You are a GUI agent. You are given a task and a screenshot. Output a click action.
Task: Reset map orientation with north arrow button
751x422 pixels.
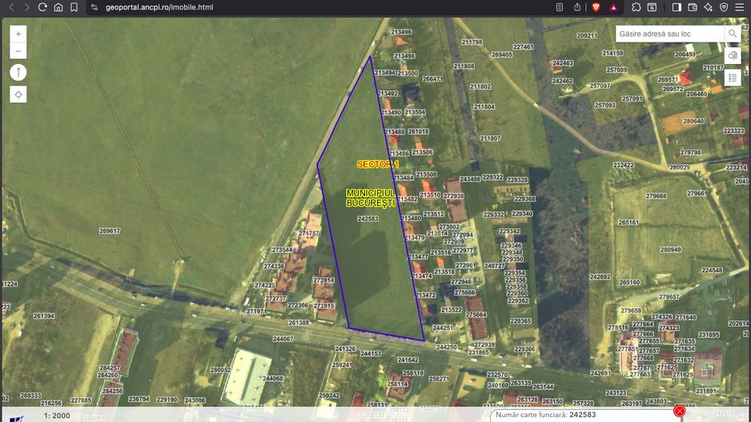point(18,73)
